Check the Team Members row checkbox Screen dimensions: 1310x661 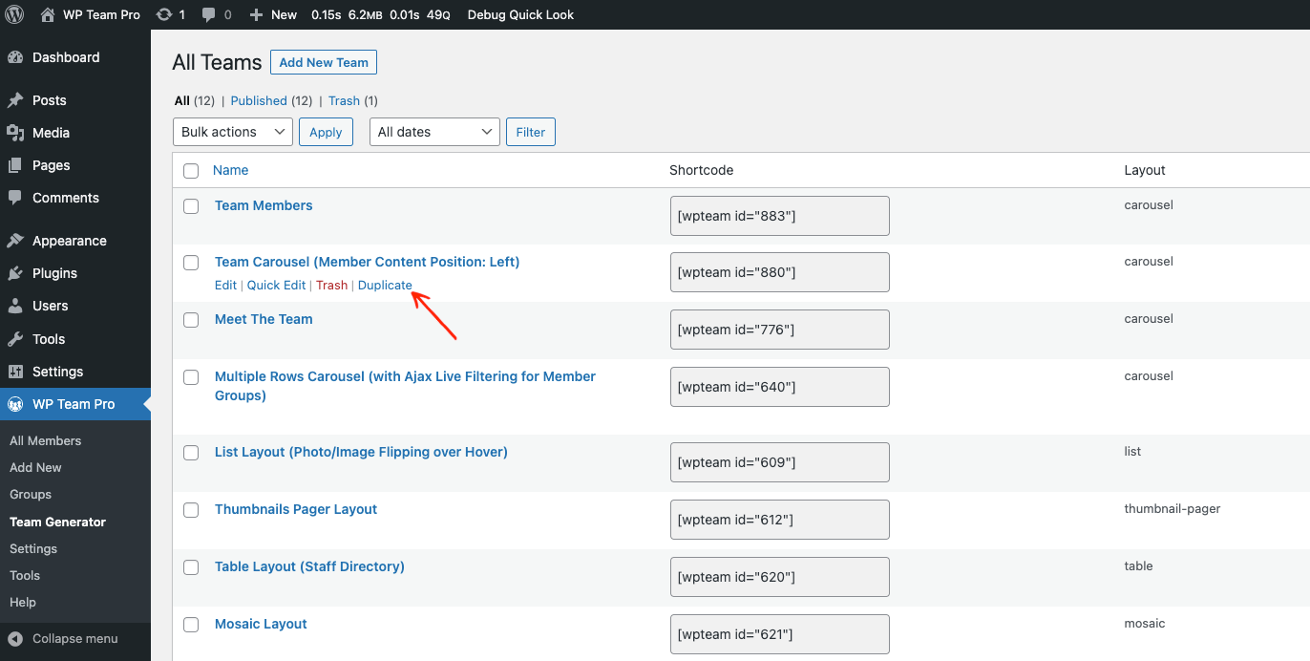(x=190, y=205)
